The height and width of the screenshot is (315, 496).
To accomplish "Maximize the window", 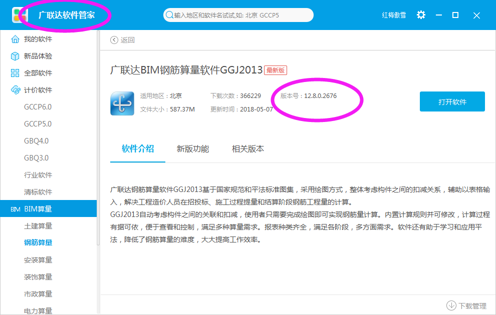I will coord(455,15).
